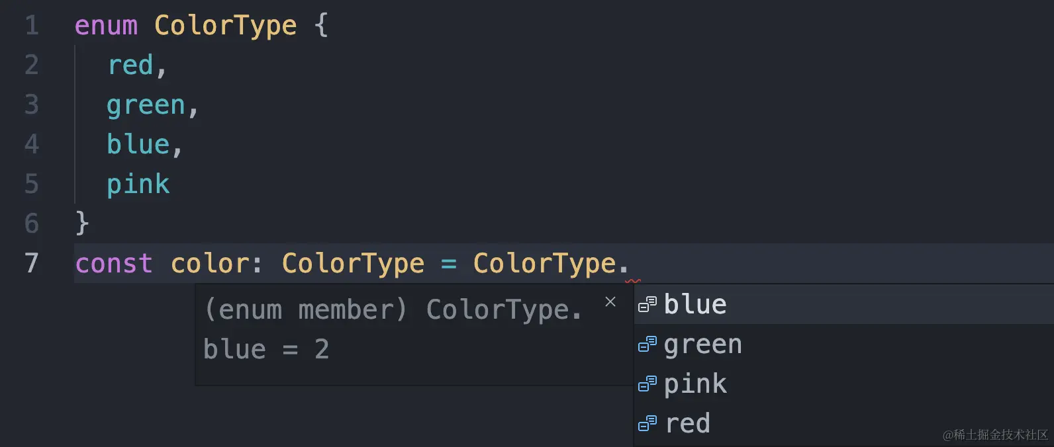Click the color variable name on line 7
The width and height of the screenshot is (1054, 447).
coord(209,264)
